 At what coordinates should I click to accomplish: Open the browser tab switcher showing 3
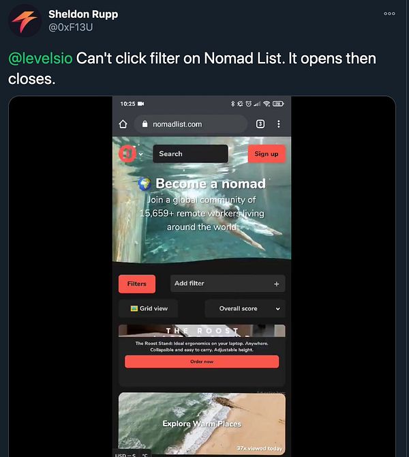(260, 124)
